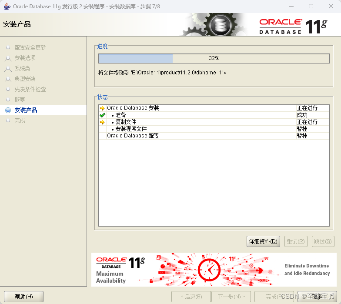Click the 复制文件 status row text
341x304 pixels.
126,122
